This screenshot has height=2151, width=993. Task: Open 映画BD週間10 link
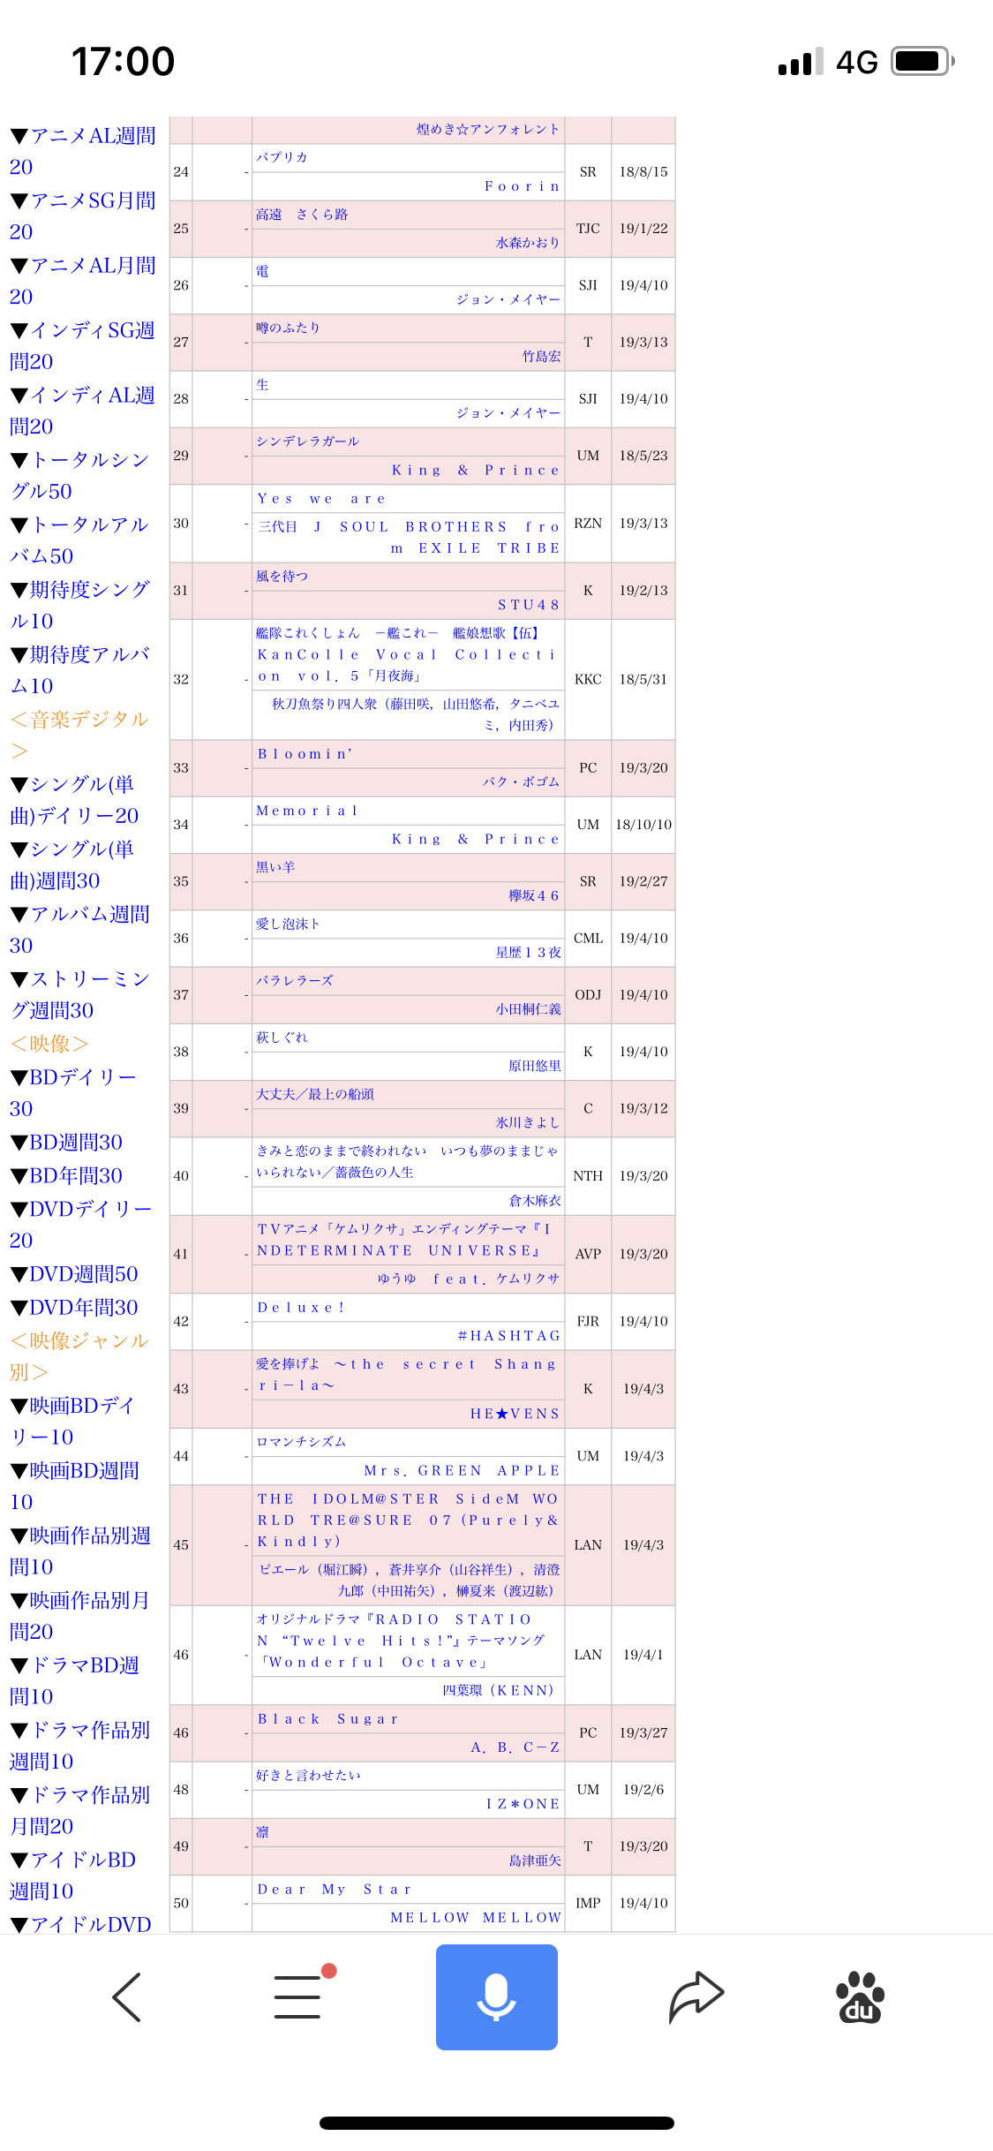click(x=74, y=1486)
